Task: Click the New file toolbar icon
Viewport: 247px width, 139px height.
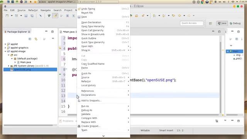Action: tap(7, 15)
